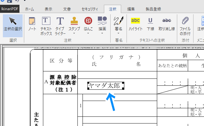Open the IkinariPDF application menu button
Image resolution: width=204 pixels, height=126 pixels.
click(x=10, y=9)
